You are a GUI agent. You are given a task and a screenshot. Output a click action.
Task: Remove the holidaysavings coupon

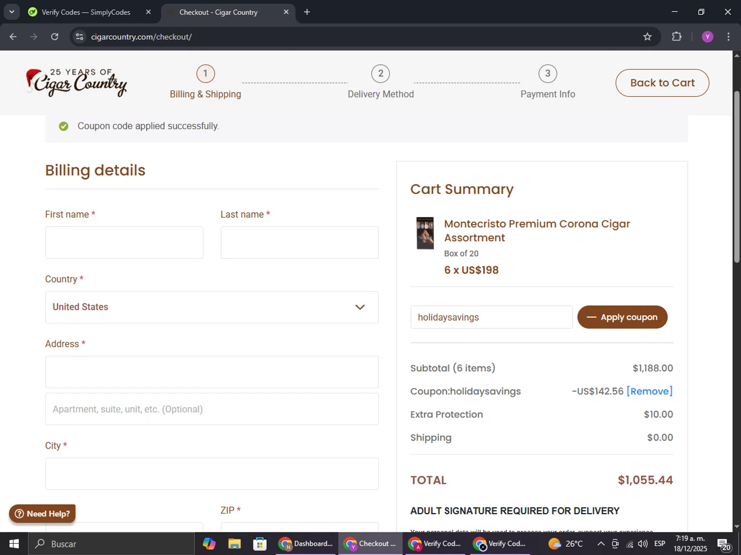click(650, 391)
